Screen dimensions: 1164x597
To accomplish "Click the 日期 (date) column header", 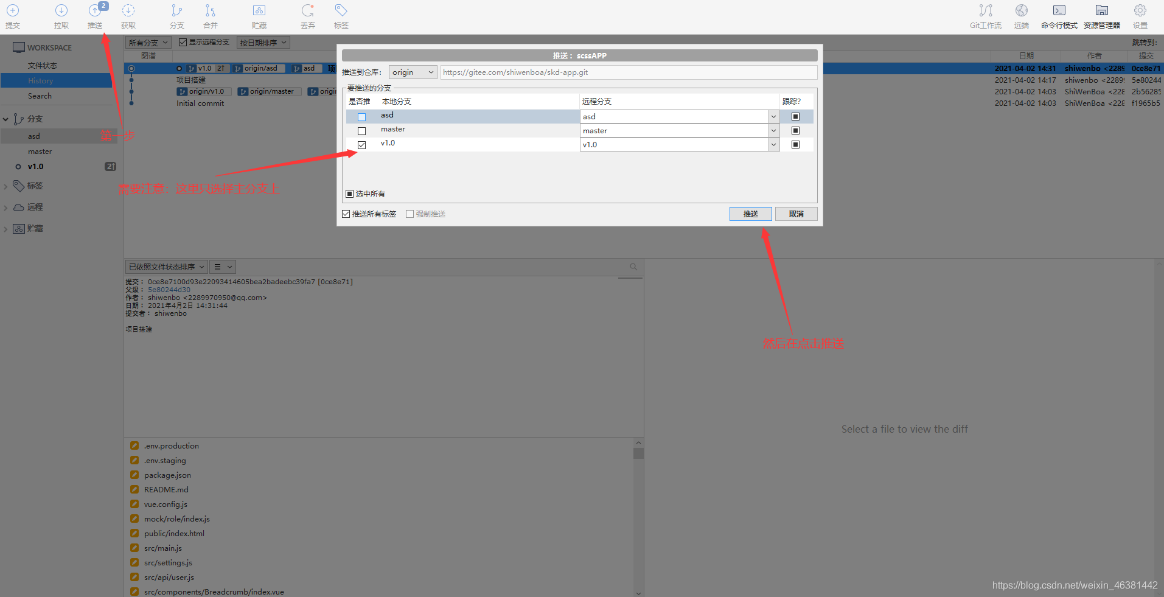I will pos(1027,55).
